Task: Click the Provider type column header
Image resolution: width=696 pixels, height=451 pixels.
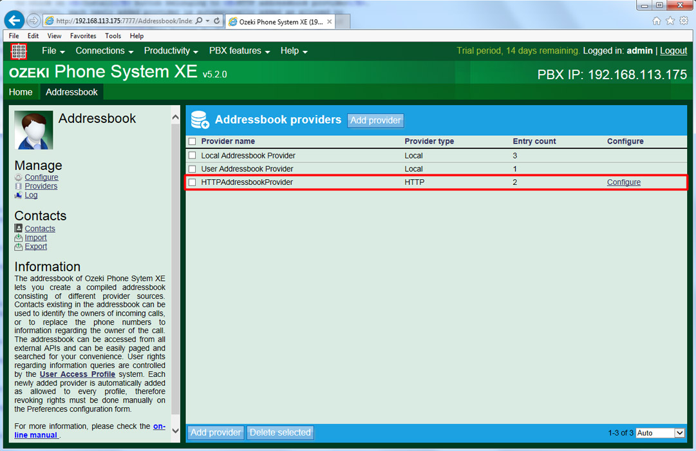Action: tap(429, 141)
